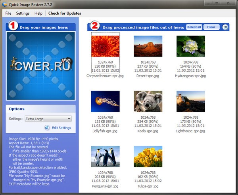Select the Koala-qpr.jpg thumbnail
The image size is (238, 195).
148,101
